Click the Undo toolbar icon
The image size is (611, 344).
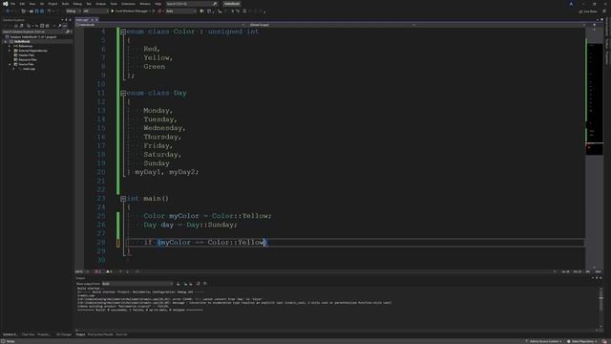[x=49, y=11]
